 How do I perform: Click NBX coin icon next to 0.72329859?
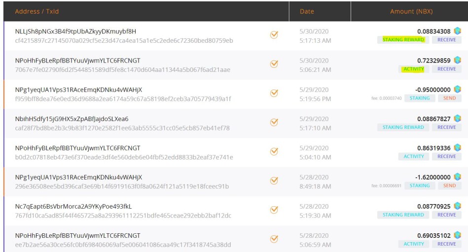coord(457,60)
